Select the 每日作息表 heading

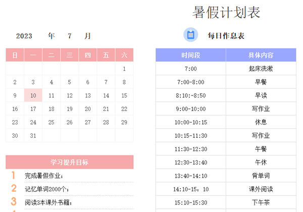tap(226, 36)
